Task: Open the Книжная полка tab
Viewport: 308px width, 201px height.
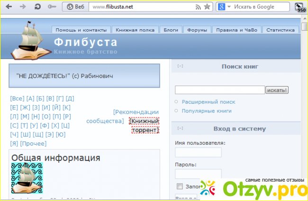Action: (x=135, y=30)
